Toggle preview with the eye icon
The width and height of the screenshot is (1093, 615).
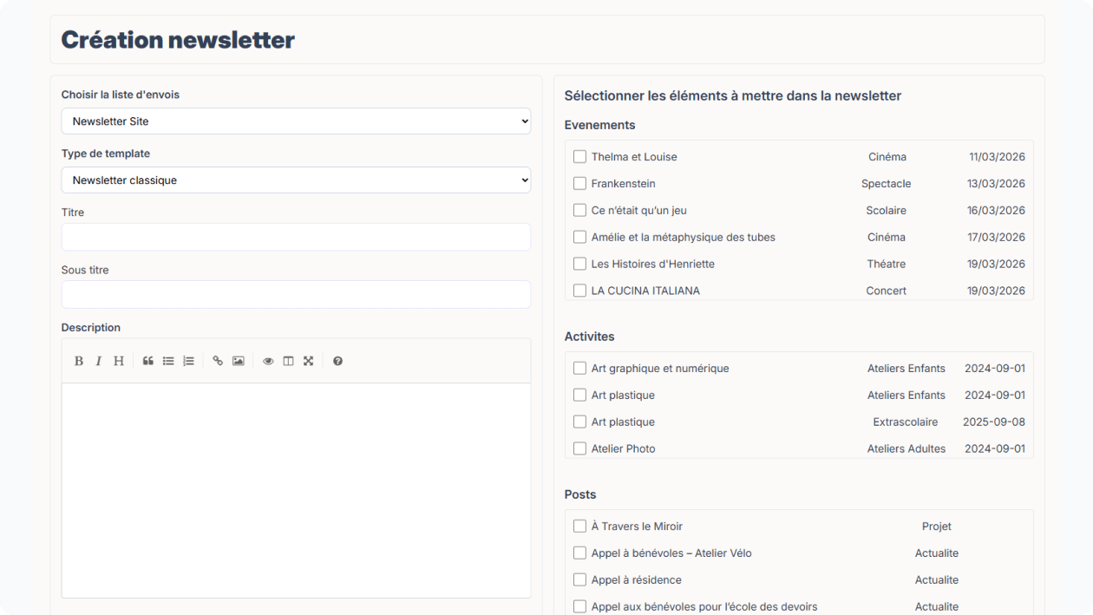click(x=268, y=361)
